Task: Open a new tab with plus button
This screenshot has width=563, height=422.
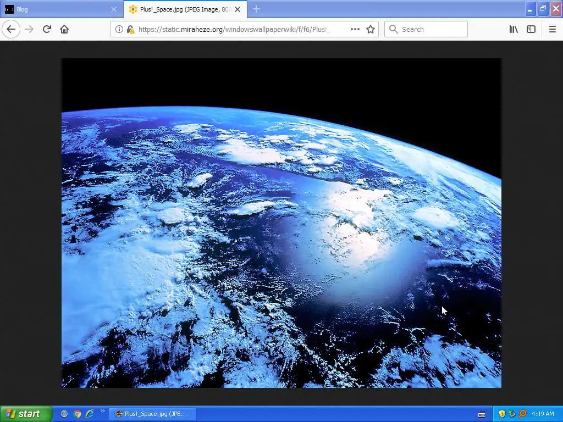Action: click(256, 9)
